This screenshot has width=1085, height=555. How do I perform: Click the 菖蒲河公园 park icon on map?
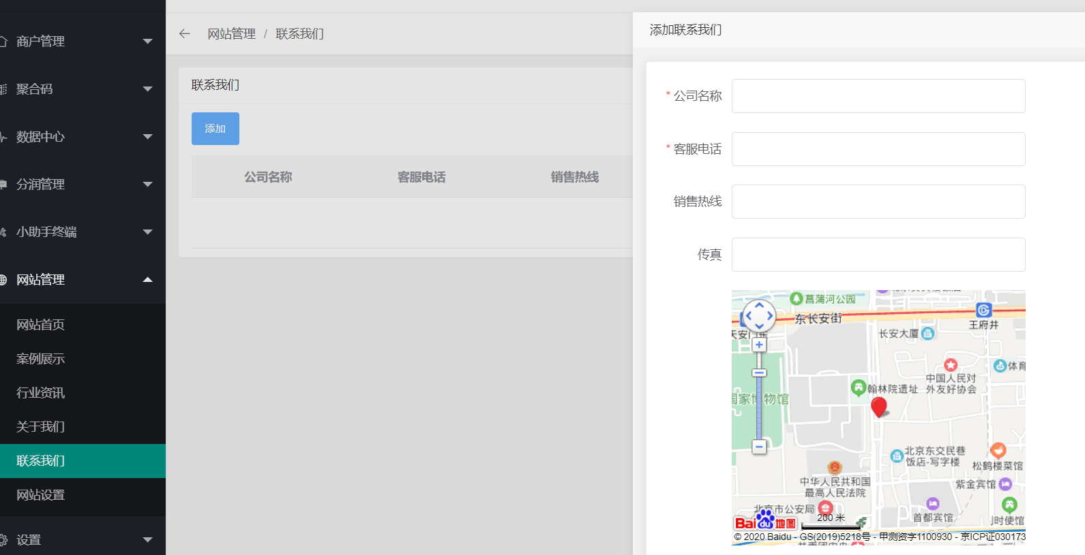point(796,298)
